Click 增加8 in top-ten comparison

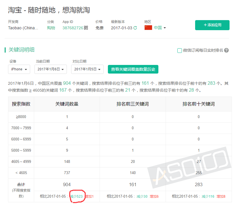(x=221, y=197)
